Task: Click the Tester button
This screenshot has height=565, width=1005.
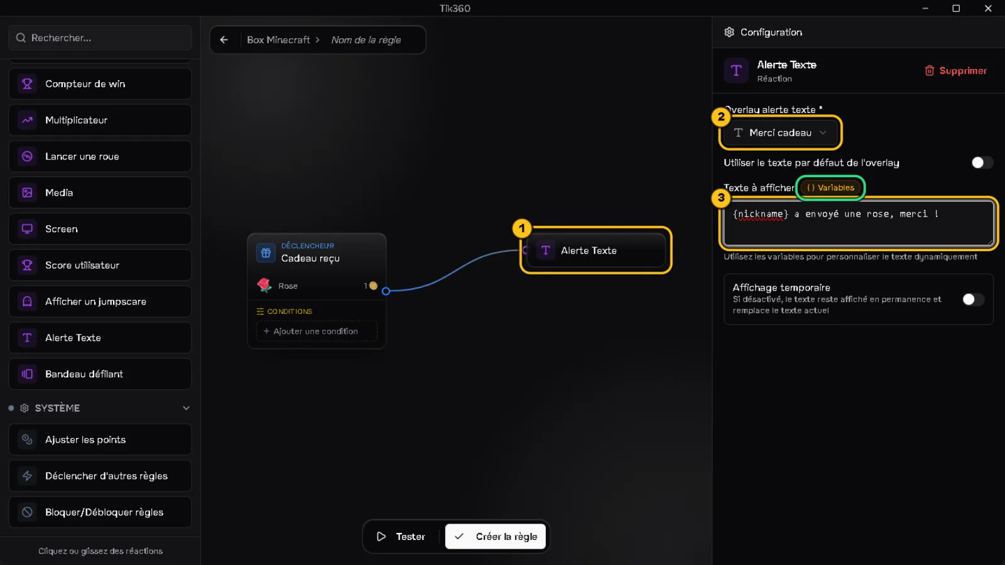Action: pyautogui.click(x=401, y=537)
